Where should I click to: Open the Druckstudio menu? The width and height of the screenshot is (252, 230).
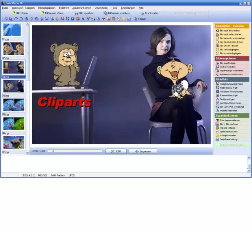[x=101, y=8]
